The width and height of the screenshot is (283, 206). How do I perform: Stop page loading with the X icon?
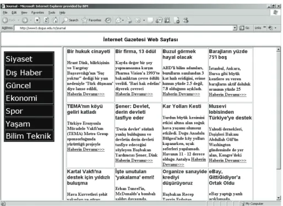37,20
